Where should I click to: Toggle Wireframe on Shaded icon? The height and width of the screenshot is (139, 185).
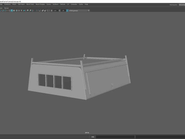click(x=17, y=10)
